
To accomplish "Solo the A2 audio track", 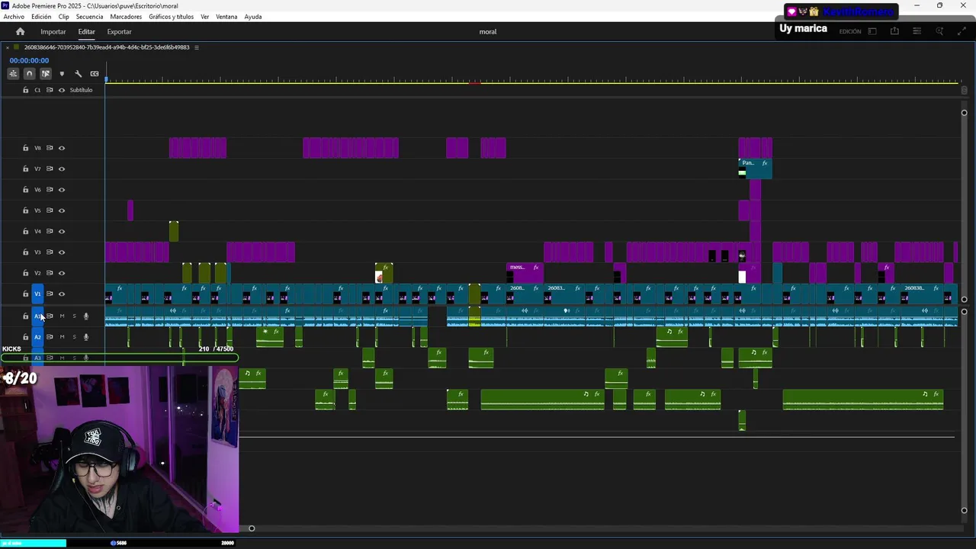I will [74, 337].
